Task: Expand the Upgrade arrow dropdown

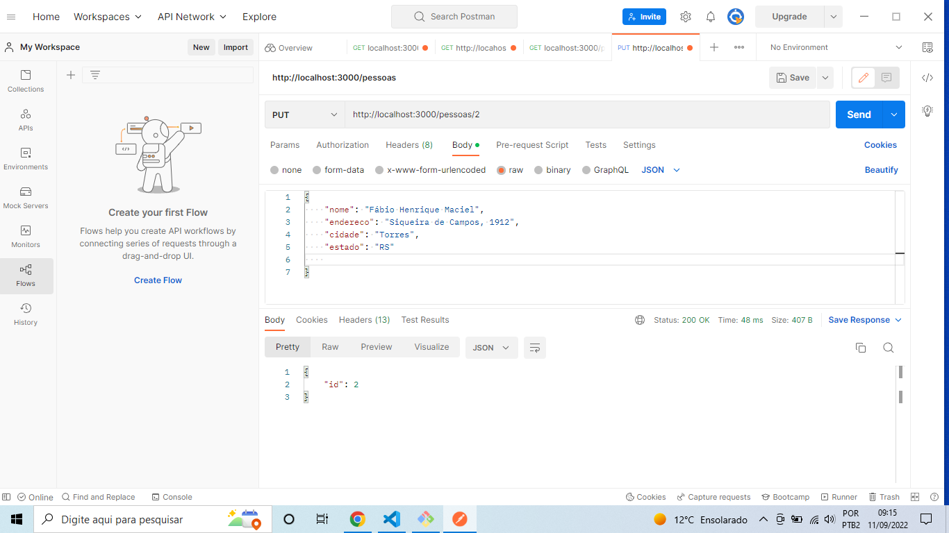Action: coord(833,17)
